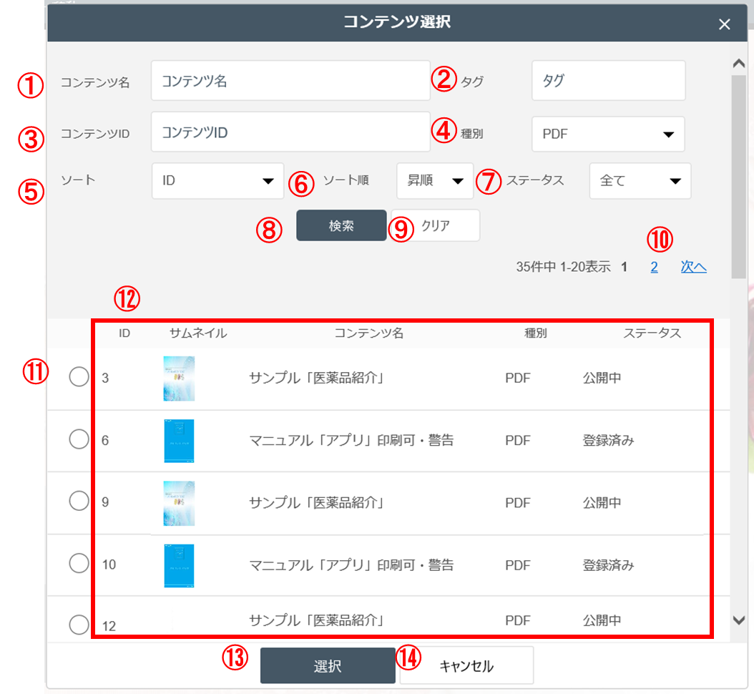Confirm with the 選択 button
This screenshot has height=694, width=754.
(327, 666)
